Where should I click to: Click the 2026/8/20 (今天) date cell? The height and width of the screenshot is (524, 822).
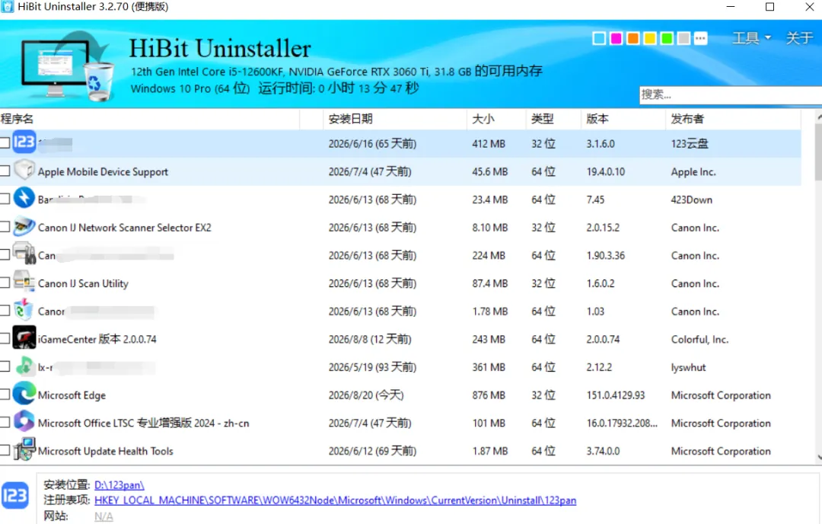tap(366, 395)
